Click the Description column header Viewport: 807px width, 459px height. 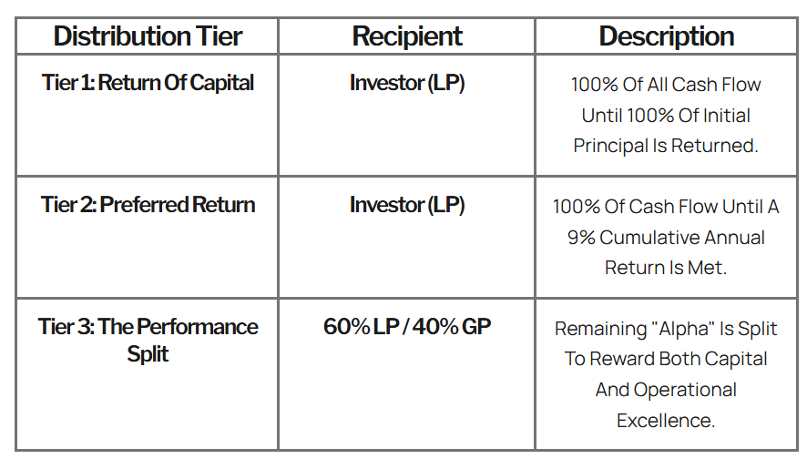pyautogui.click(x=666, y=36)
